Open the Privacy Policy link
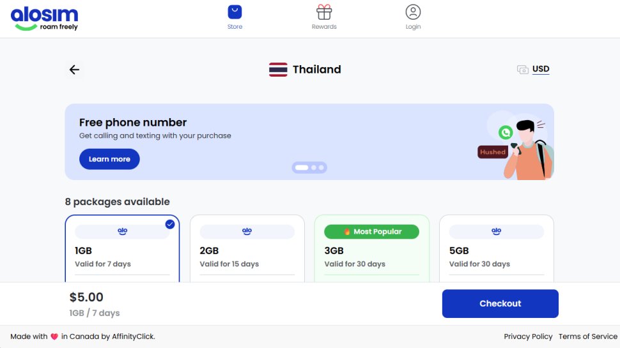This screenshot has height=348, width=620. tap(528, 337)
